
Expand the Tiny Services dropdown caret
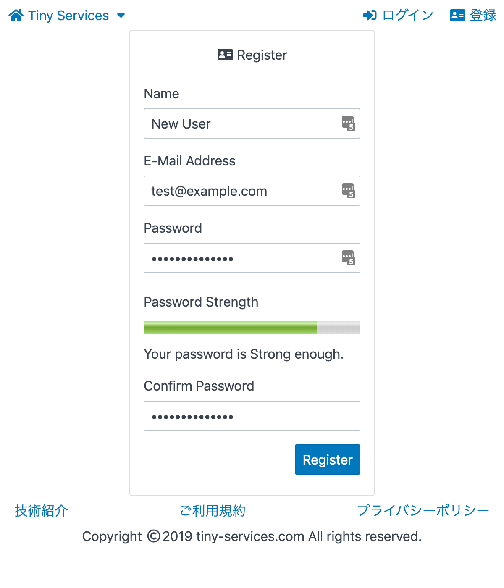point(121,16)
